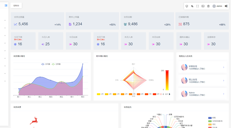This screenshot has height=128, width=231.
Task: Click the 刚刚加入的会员 panel title
Action: coord(185,56)
